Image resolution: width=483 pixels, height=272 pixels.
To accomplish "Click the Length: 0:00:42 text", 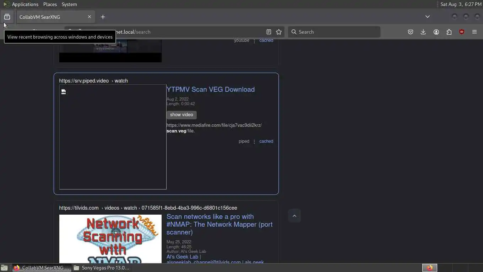I will pos(181,104).
